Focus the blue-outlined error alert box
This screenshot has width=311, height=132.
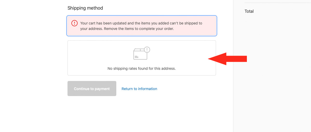[142, 26]
